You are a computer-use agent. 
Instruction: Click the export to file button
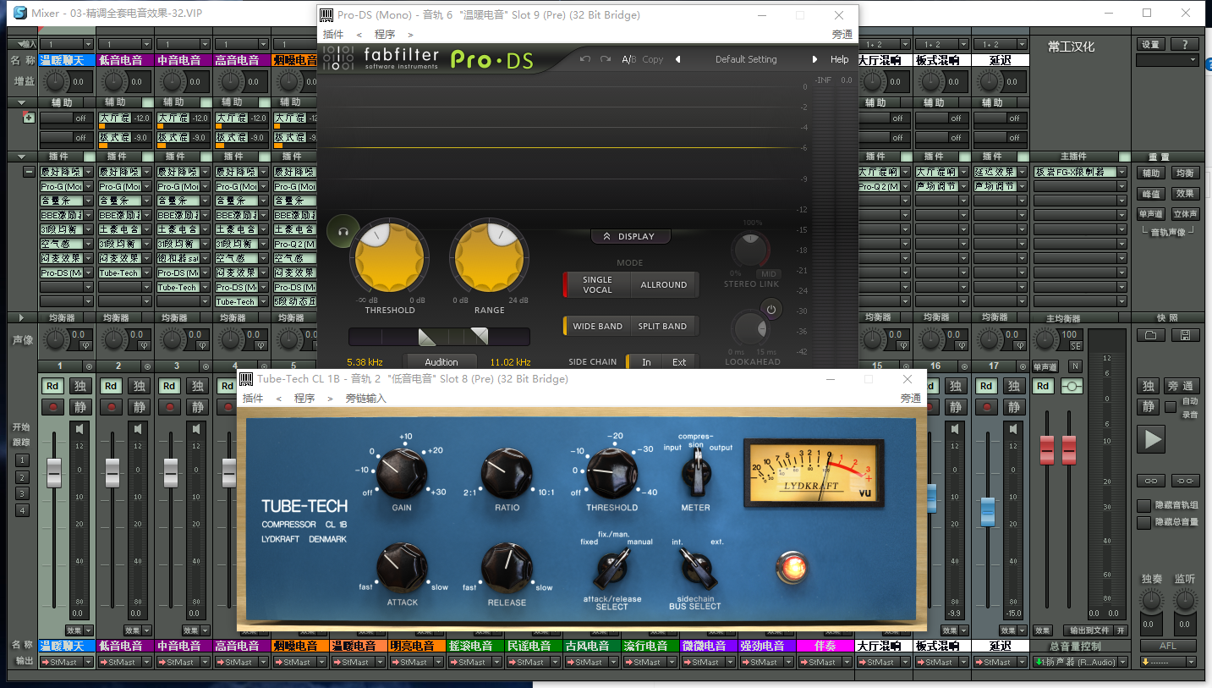[1088, 630]
